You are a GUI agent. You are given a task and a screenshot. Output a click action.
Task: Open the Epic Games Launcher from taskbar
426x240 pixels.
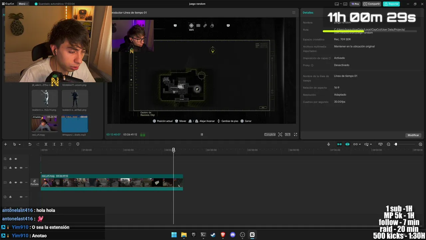pos(194,235)
